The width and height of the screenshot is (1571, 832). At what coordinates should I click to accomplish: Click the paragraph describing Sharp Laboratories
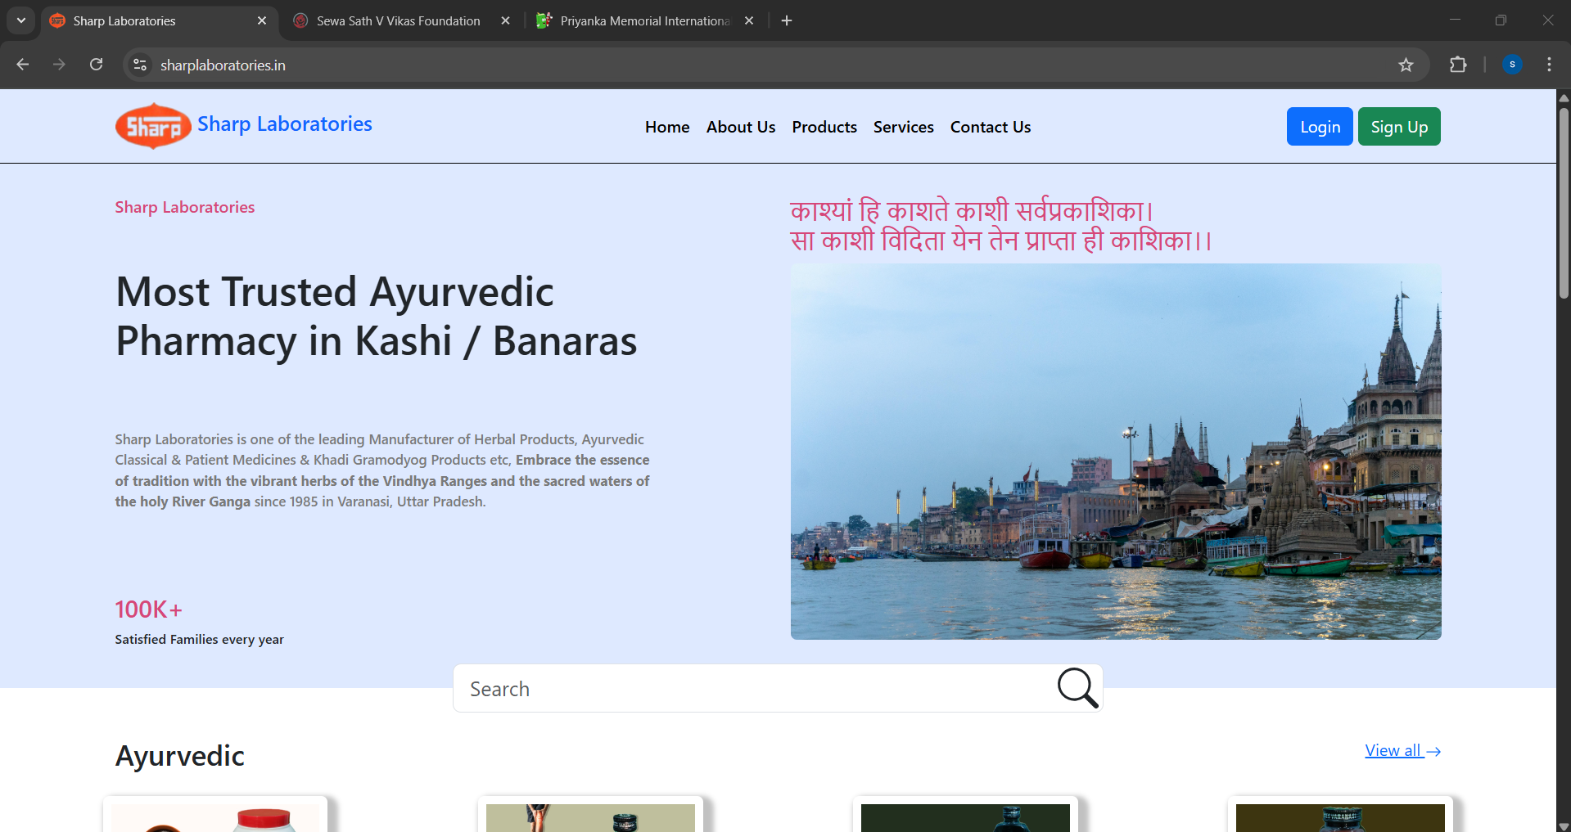[x=382, y=470]
